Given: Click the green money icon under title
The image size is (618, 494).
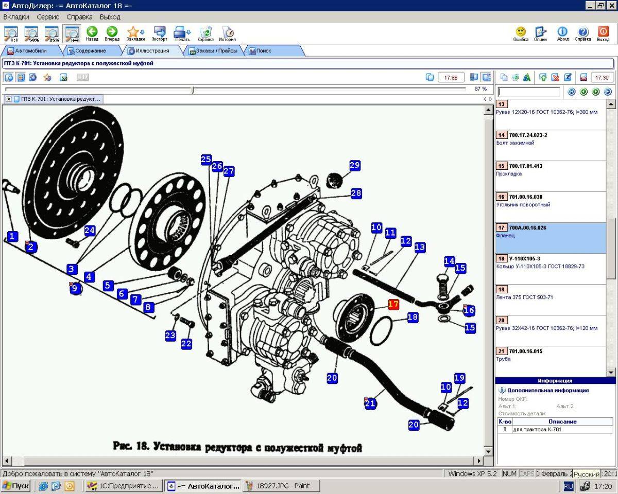Looking at the screenshot, I should [x=64, y=77].
